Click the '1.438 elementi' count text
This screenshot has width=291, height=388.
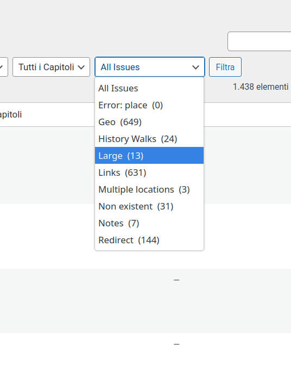[x=261, y=87]
